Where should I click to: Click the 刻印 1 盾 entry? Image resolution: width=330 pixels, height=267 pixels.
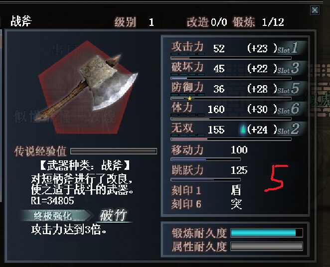(206, 190)
